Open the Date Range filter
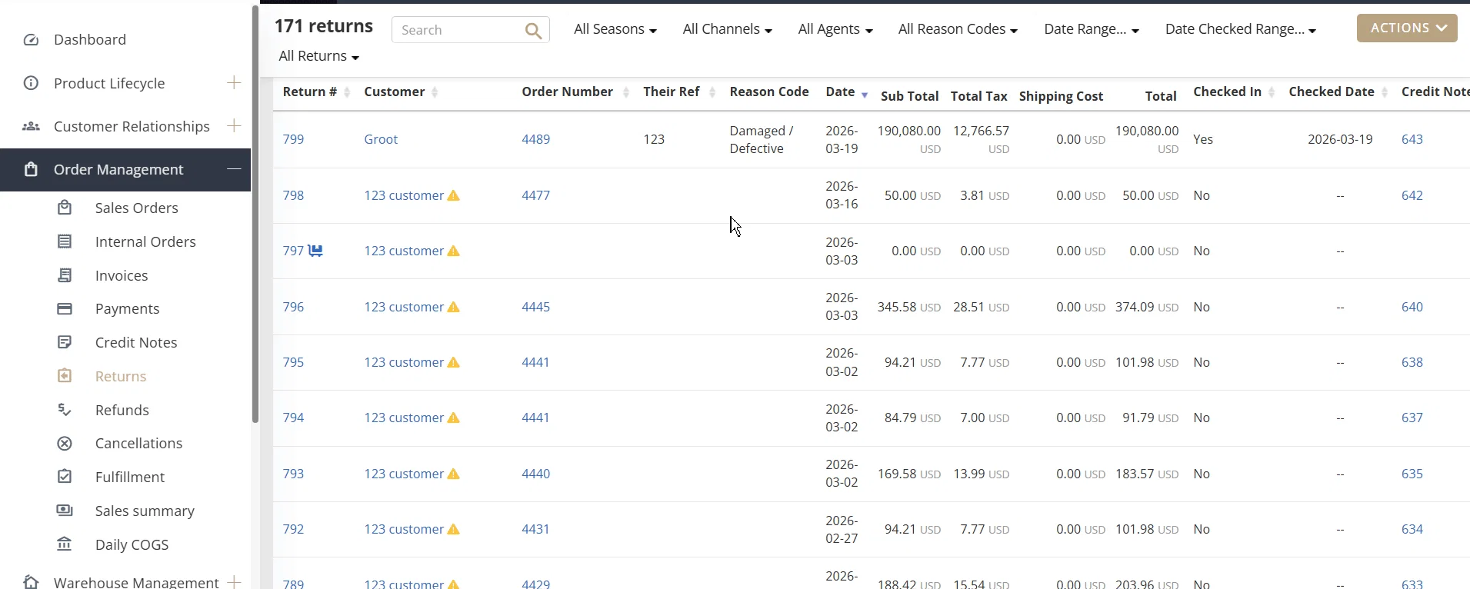This screenshot has width=1470, height=589. [1091, 29]
